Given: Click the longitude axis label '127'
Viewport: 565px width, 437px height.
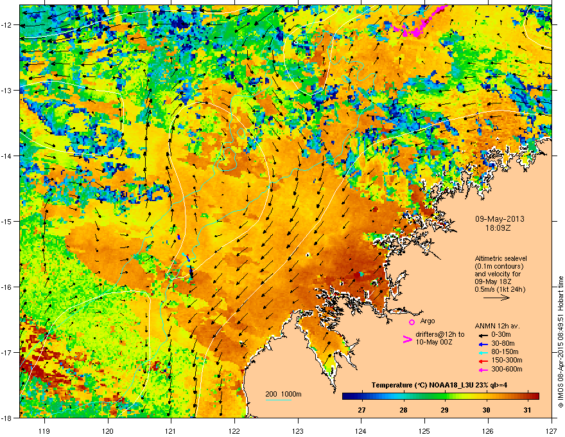Looking at the screenshot, I should pyautogui.click(x=552, y=431).
